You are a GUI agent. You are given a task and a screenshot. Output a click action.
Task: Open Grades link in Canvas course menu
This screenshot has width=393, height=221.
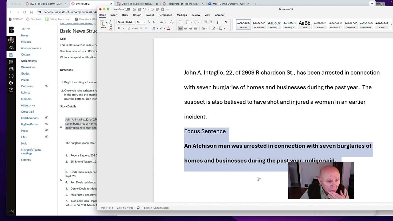(25, 73)
